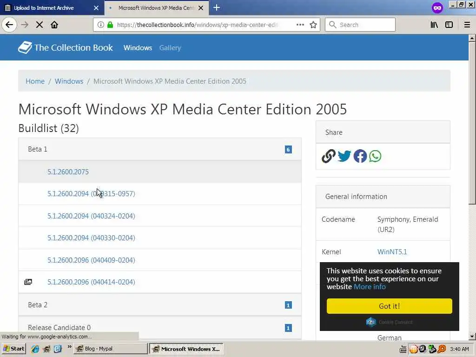
Task: Open the Library bookshelf icon
Action: coord(434,25)
